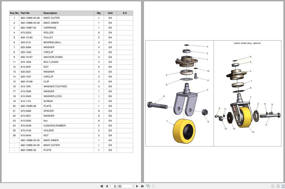
Task: Click the WASHER,TOOTHED description
Action: click(55, 86)
